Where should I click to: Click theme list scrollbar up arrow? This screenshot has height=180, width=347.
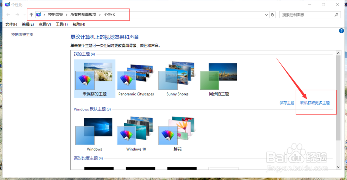pos(338,53)
